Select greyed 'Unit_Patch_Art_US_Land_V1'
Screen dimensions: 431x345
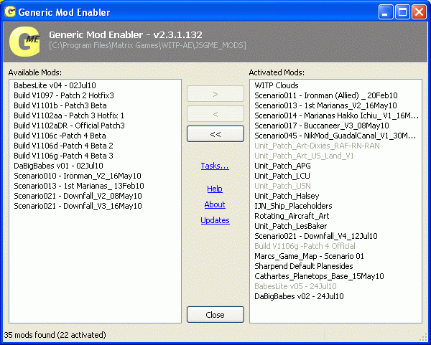click(304, 156)
